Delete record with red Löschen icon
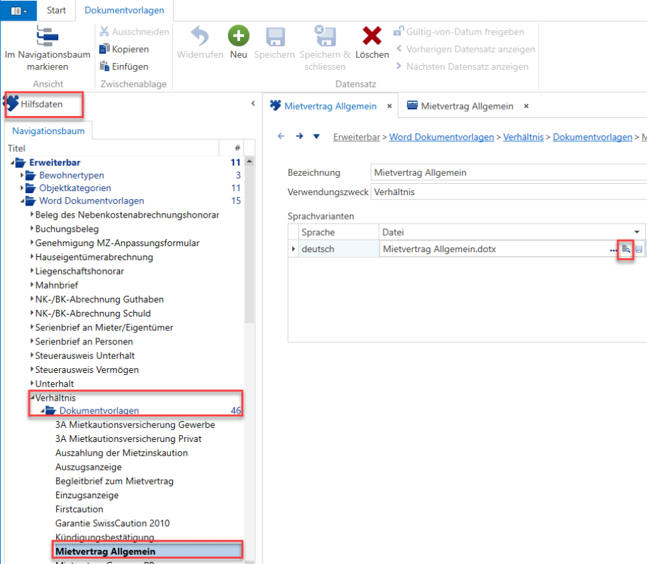This screenshot has height=564, width=647. coord(372,36)
